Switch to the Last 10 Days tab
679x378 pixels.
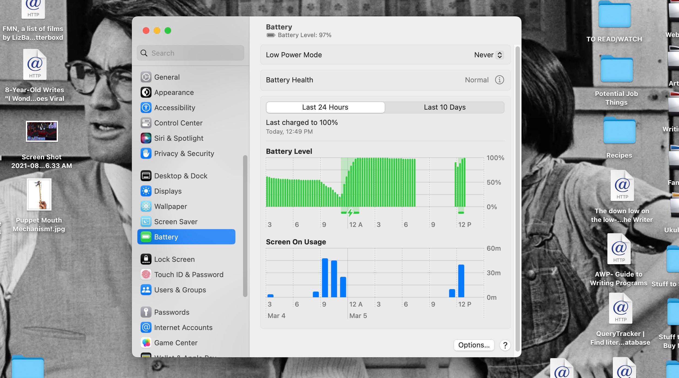point(444,107)
